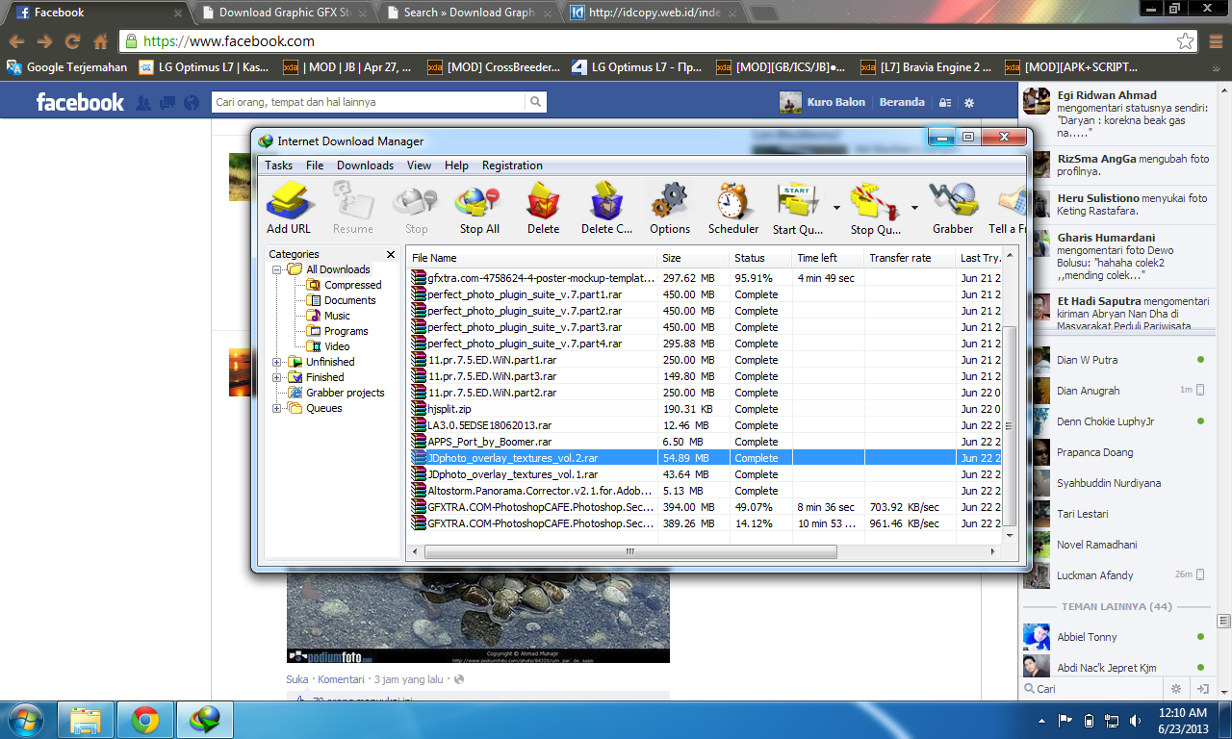Image resolution: width=1232 pixels, height=739 pixels.
Task: Click Chrome reload button
Action: coord(72,41)
